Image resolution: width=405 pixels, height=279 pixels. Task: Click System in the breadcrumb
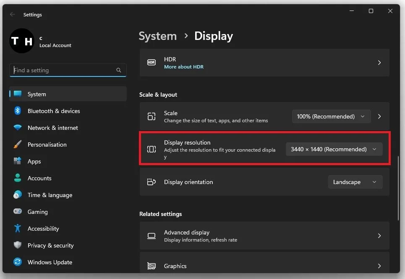158,36
